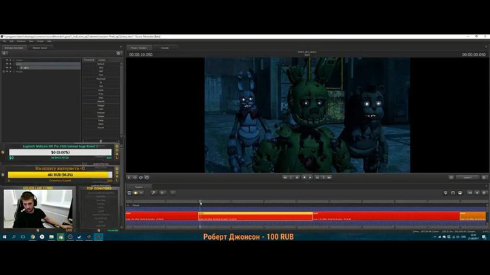Toggle visibility eye of the highlighted animation set
This screenshot has height=275, width=490.
point(7,64)
